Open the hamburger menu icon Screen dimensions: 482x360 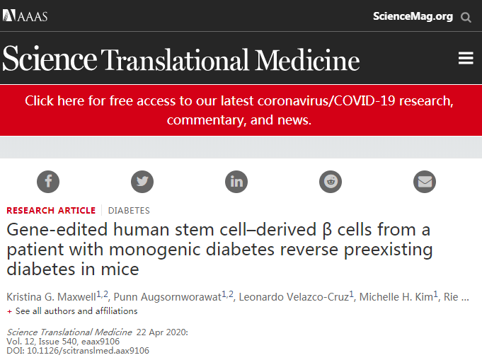point(466,58)
